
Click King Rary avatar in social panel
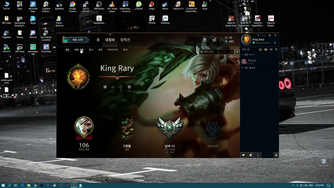coord(246,39)
